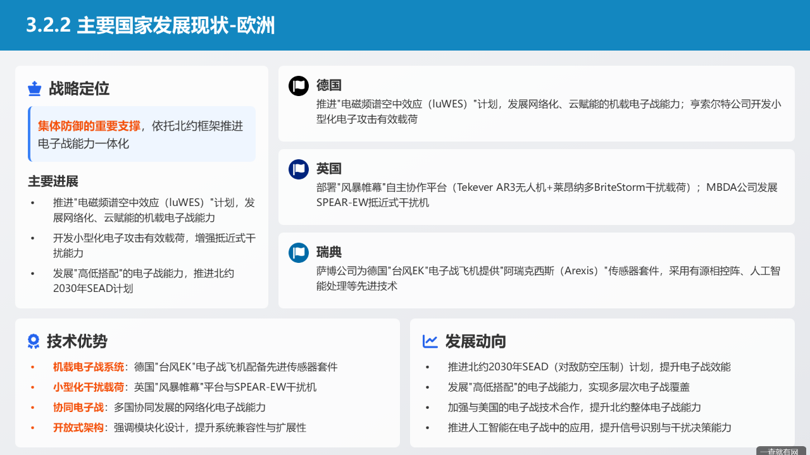Click the blue flag icon for 瑞典
Image resolution: width=810 pixels, height=455 pixels.
299,253
